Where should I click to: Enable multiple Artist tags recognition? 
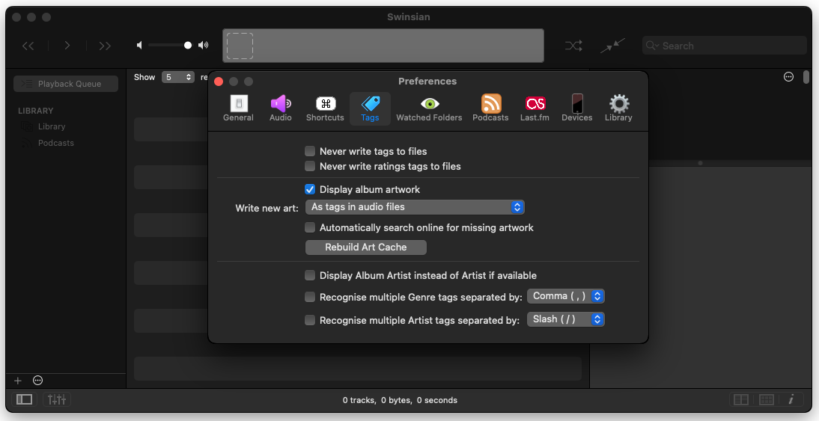pos(310,320)
